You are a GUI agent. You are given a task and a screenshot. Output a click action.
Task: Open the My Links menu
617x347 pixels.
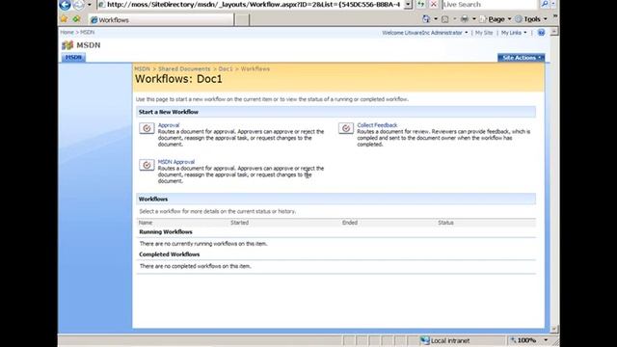(x=514, y=33)
